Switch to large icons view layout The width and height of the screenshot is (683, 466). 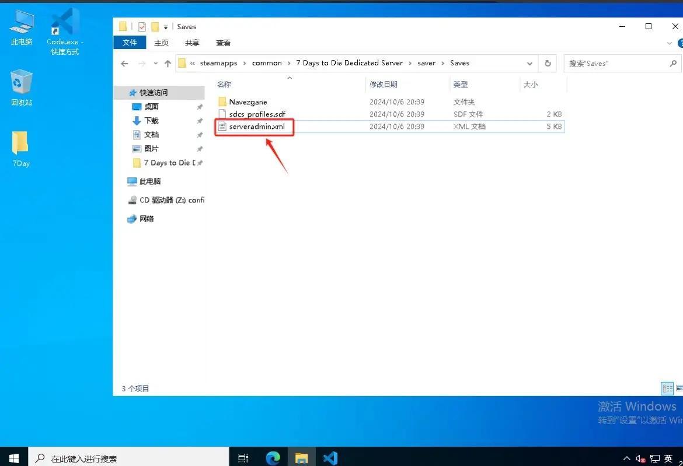coord(679,388)
